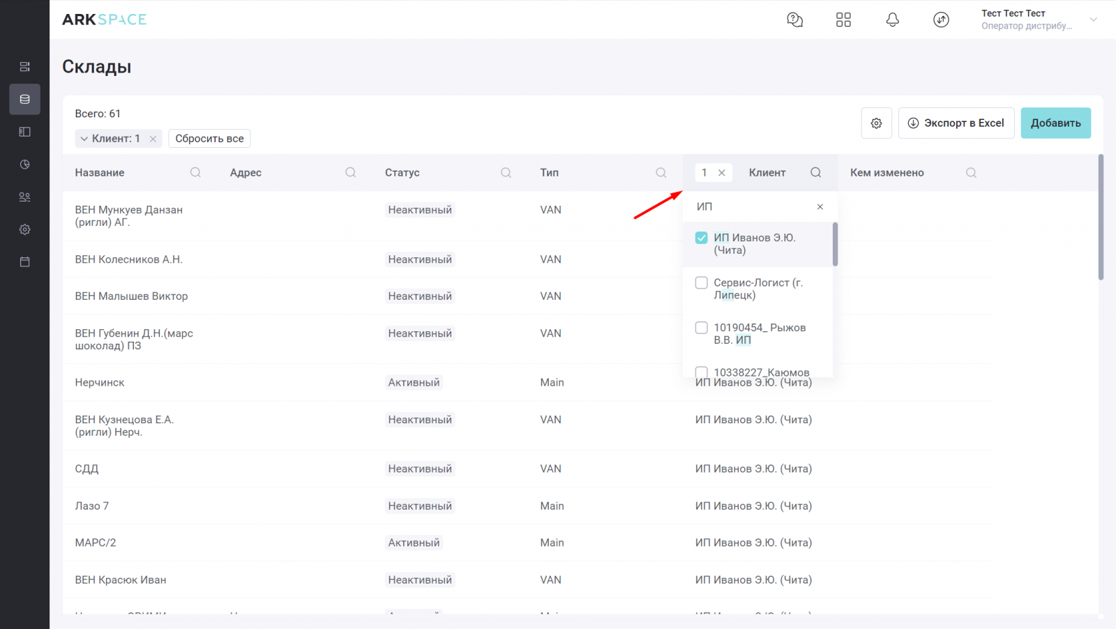Click the main table vertical scrollbar
Image resolution: width=1116 pixels, height=629 pixels.
(1101, 217)
